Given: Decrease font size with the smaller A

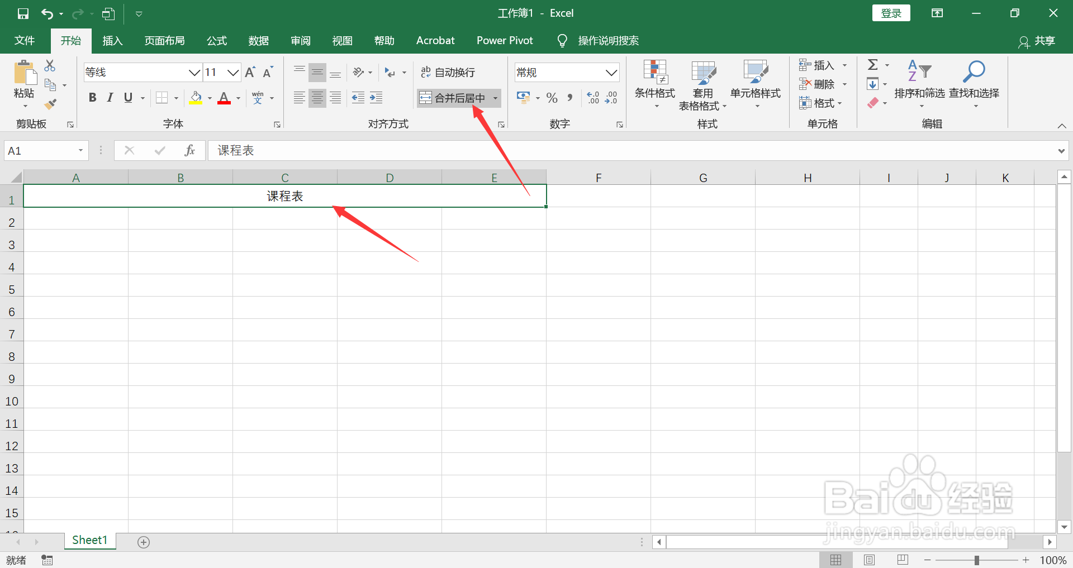Looking at the screenshot, I should 268,72.
